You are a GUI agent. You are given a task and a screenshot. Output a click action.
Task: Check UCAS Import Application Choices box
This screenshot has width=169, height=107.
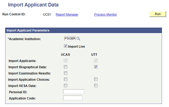pyautogui.click(x=66, y=79)
